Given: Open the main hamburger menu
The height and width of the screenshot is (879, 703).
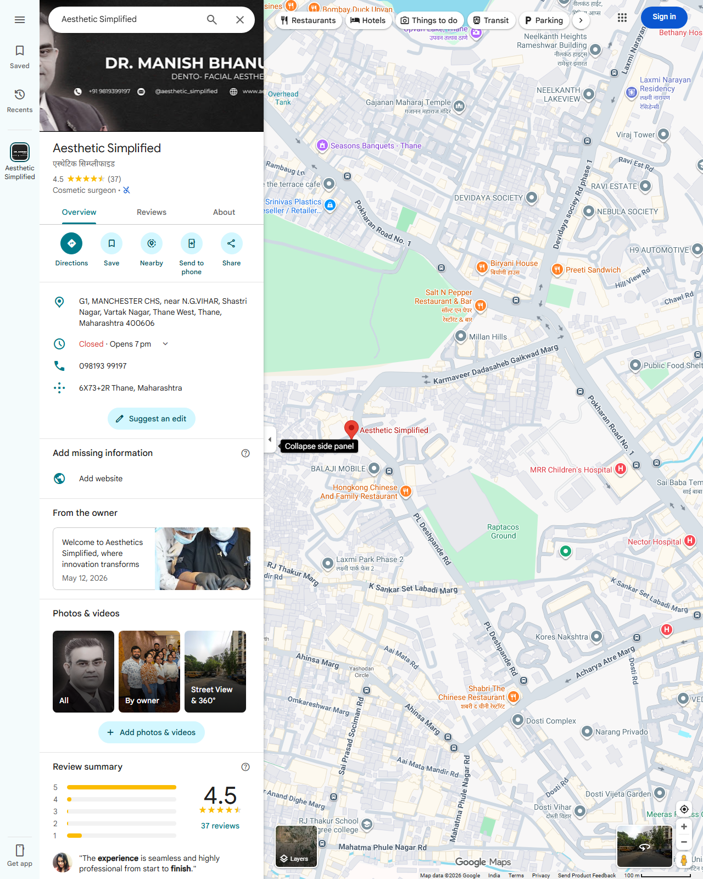Looking at the screenshot, I should [x=20, y=20].
